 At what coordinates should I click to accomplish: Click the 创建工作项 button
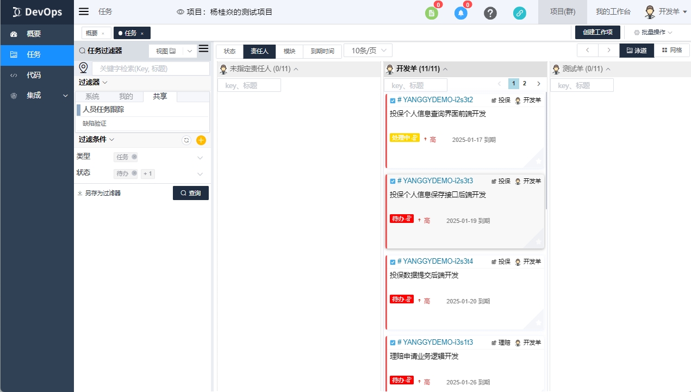click(597, 33)
